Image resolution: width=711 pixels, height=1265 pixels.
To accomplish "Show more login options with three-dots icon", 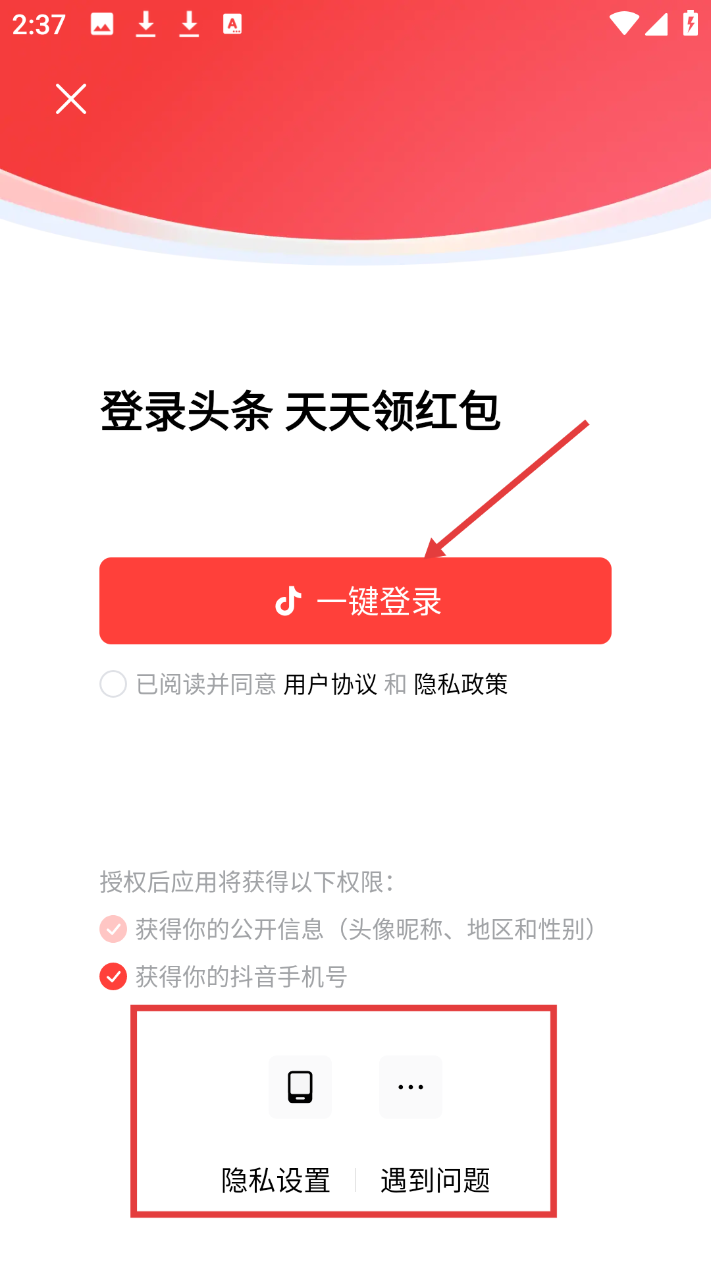I will click(411, 1086).
